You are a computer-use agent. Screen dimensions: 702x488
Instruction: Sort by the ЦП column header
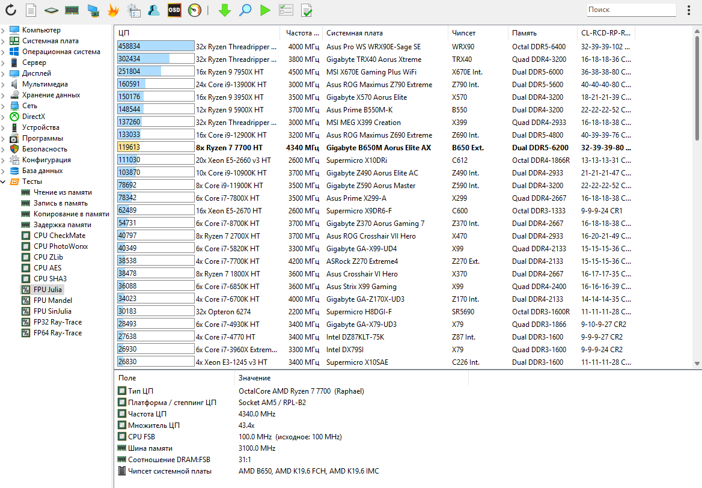click(197, 32)
